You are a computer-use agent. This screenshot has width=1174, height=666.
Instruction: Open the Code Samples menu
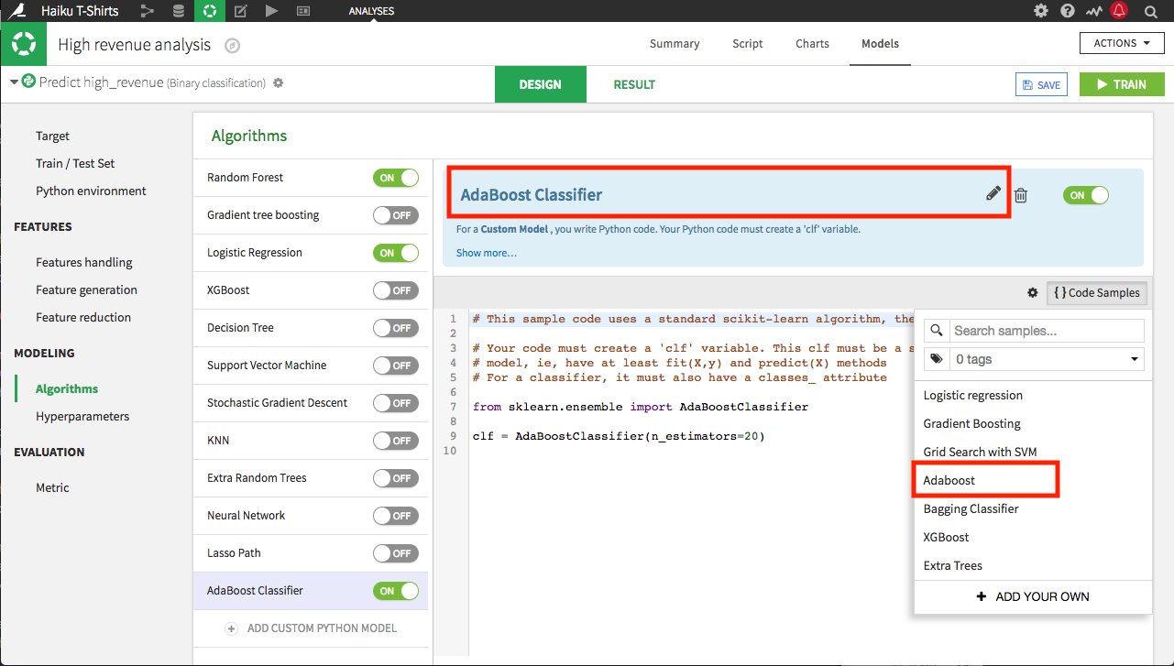click(1097, 293)
